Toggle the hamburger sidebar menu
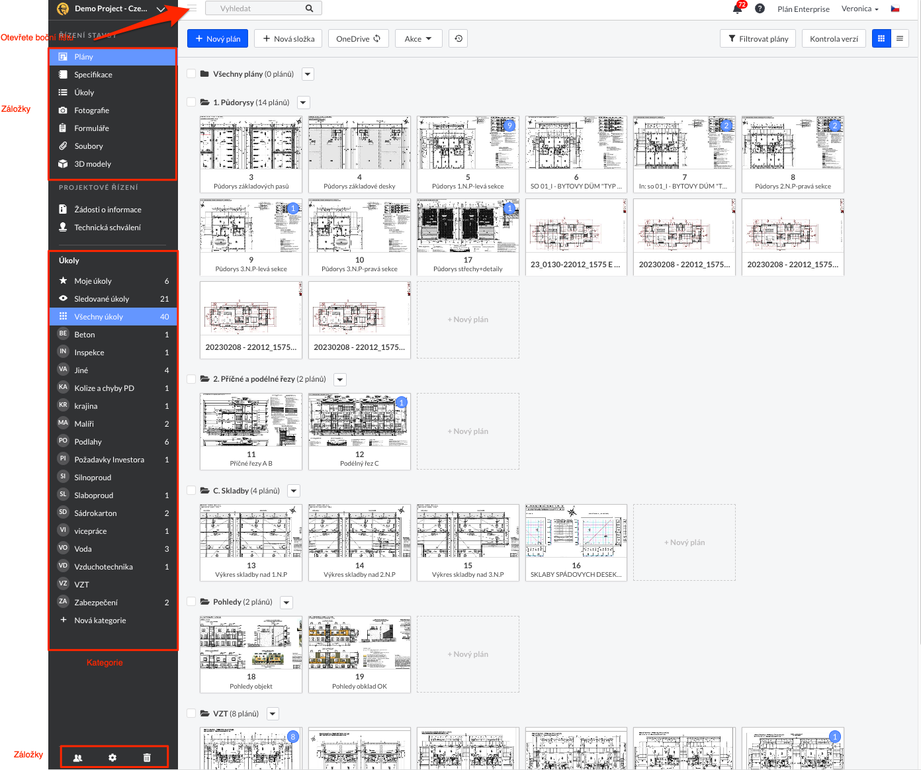The width and height of the screenshot is (921, 770). coord(192,9)
